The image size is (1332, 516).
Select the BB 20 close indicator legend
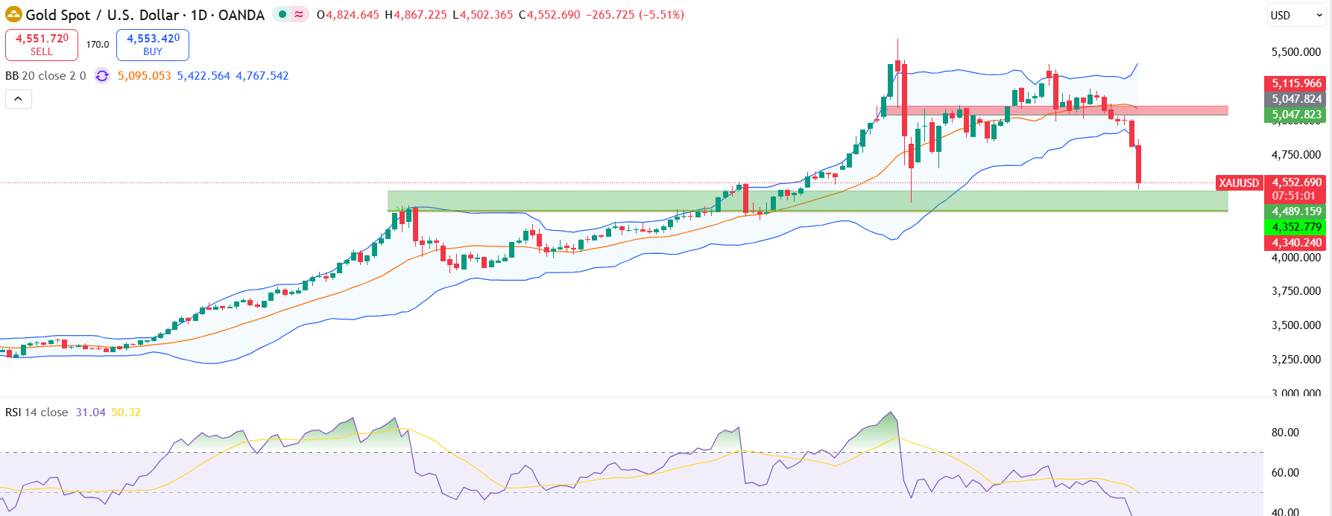(45, 76)
